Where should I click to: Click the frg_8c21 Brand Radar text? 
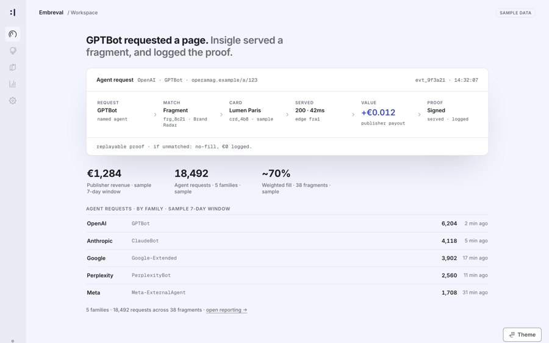click(x=185, y=122)
